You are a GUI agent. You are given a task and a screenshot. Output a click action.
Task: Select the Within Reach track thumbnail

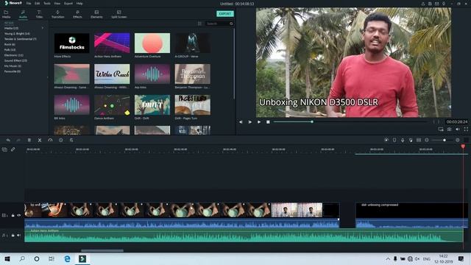click(x=112, y=74)
